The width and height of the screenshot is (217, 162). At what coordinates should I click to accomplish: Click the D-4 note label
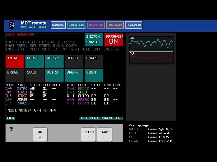tap(9, 96)
